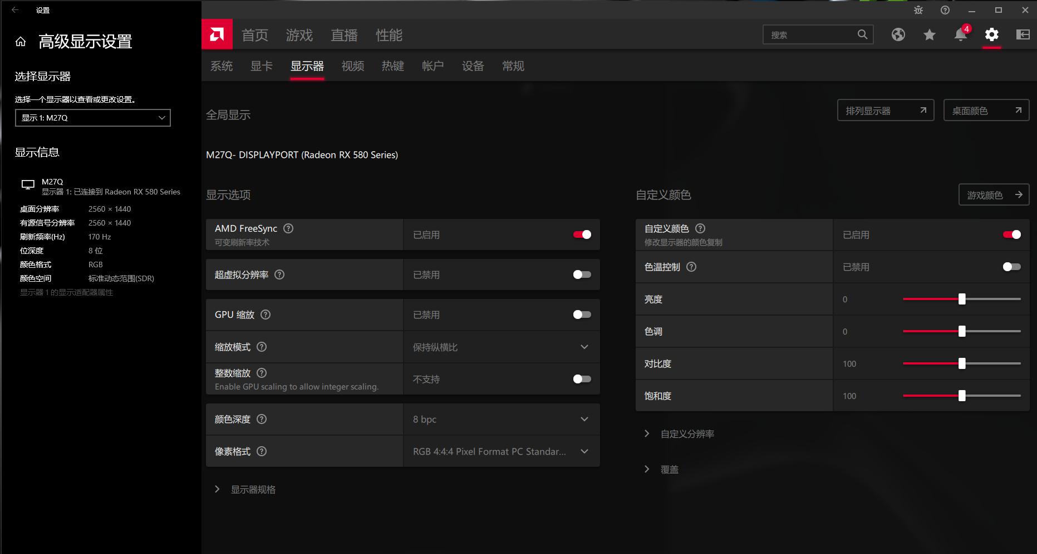Open the 热键 settings tab
Viewport: 1037px width, 554px height.
click(393, 66)
